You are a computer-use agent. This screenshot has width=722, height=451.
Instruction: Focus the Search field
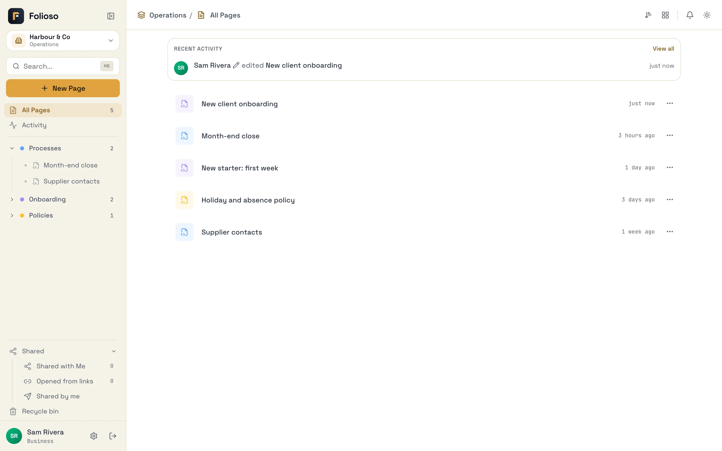(63, 66)
